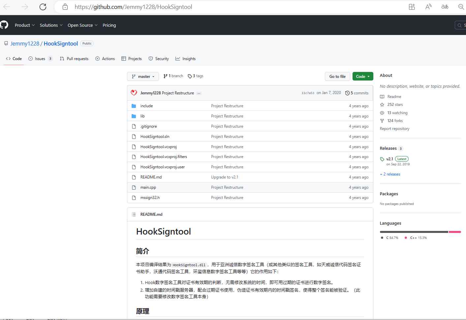Click the file icon next to README.md row
The height and width of the screenshot is (320, 466).
pos(134,177)
